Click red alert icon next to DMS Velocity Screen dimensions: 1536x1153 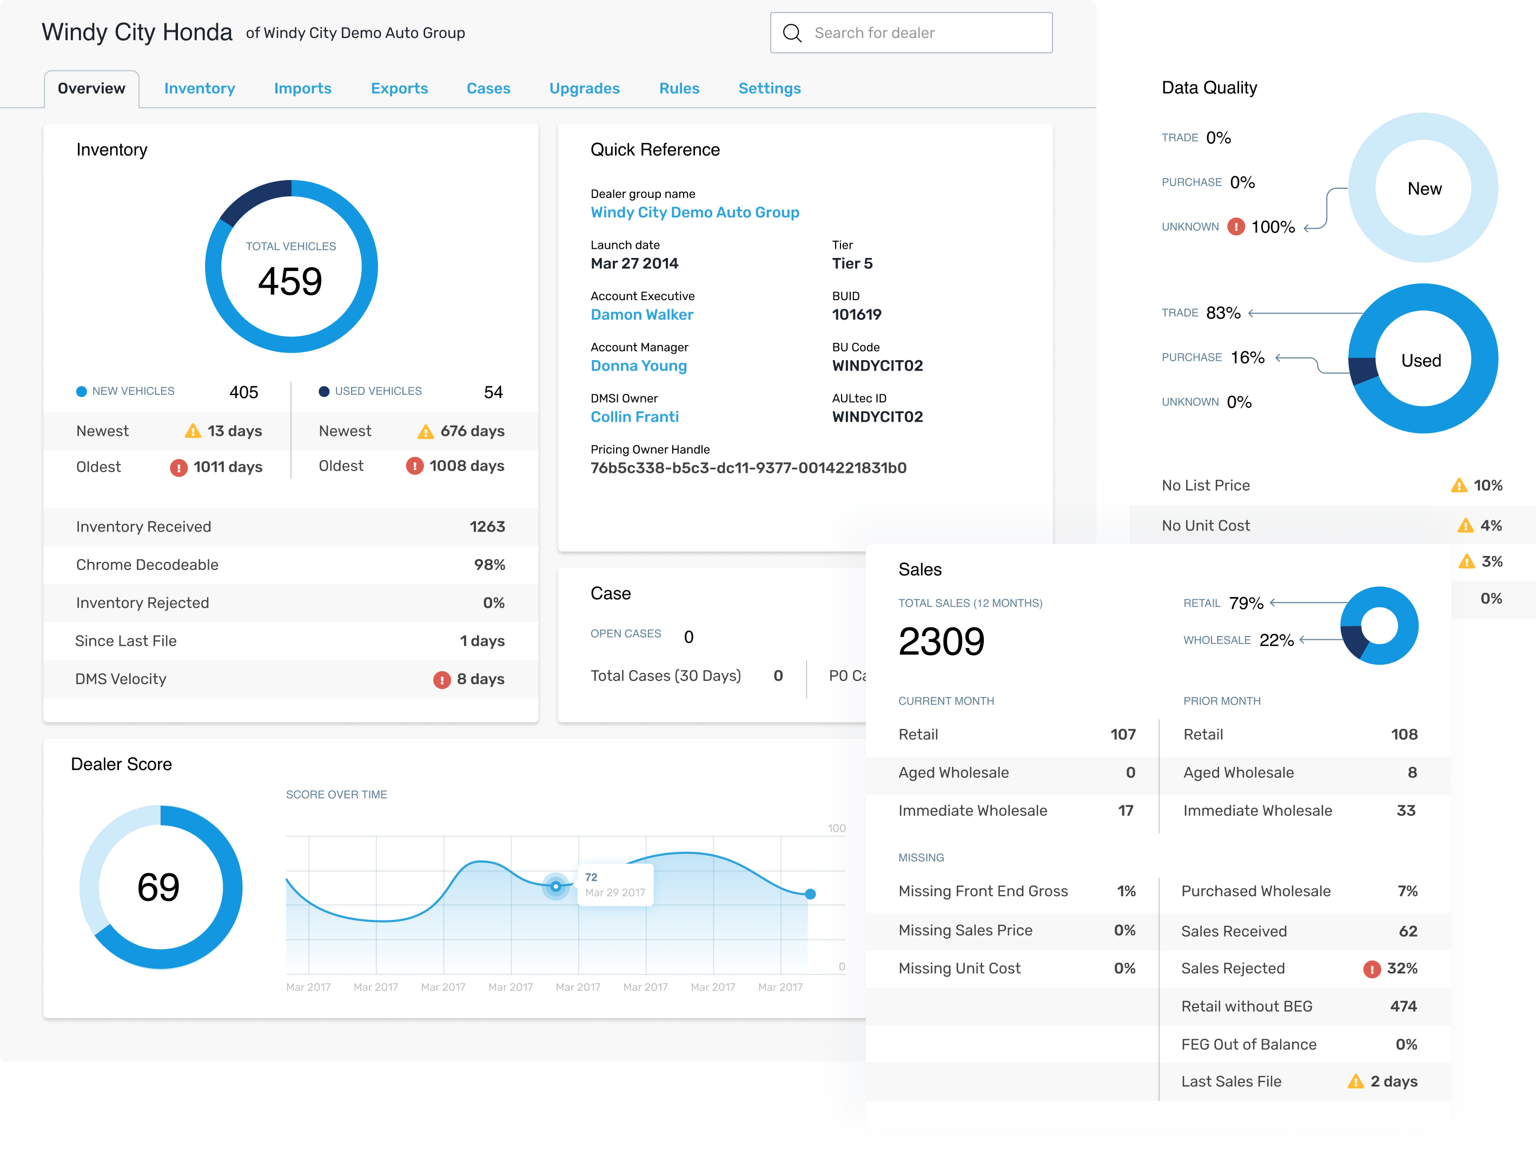click(x=442, y=680)
